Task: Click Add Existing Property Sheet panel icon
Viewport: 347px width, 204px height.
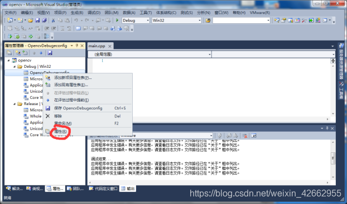Action: pos(25,53)
